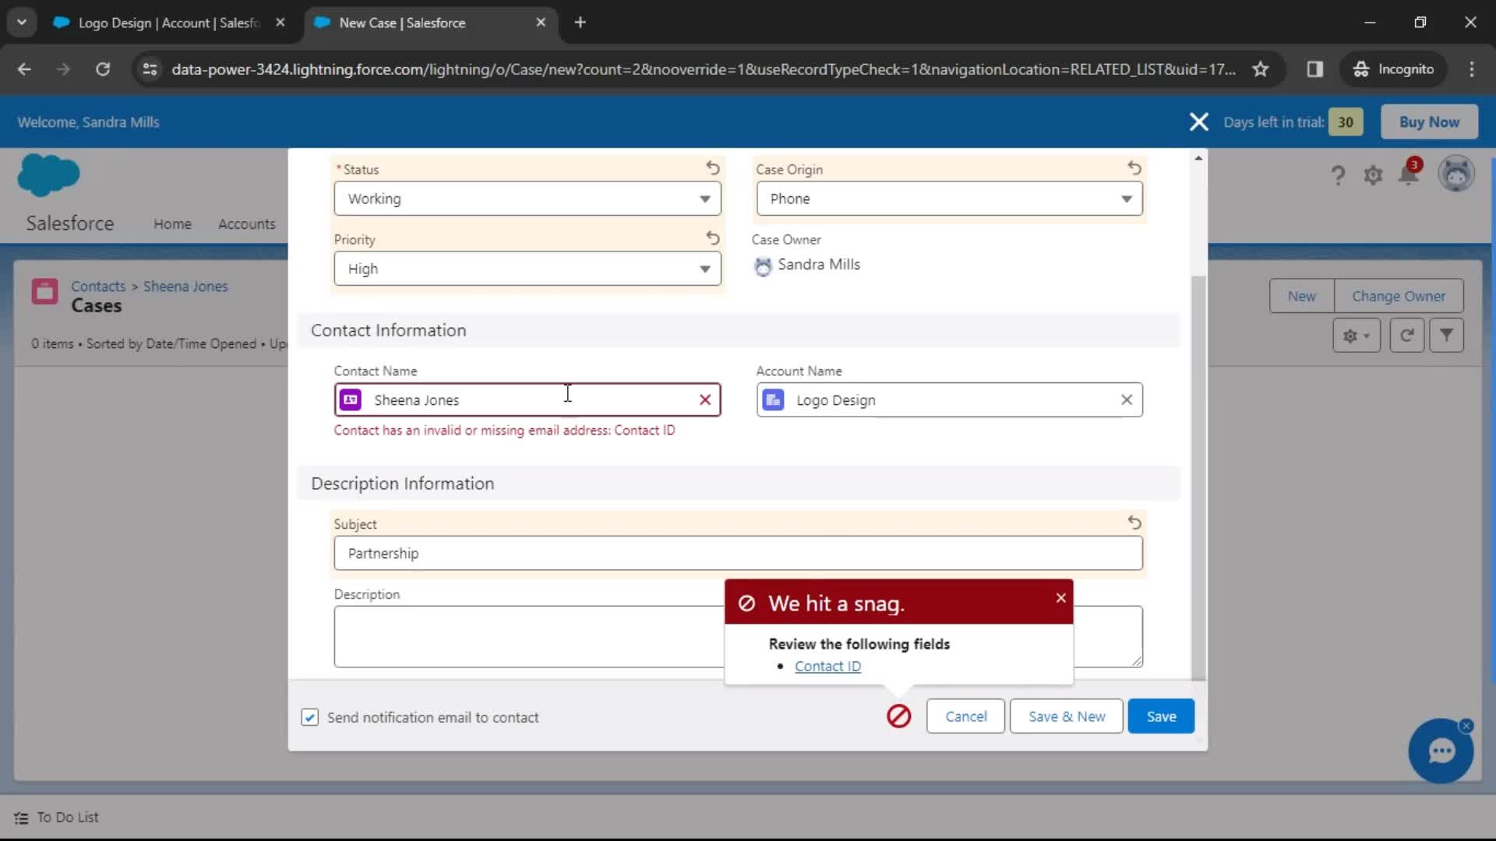Viewport: 1496px width, 841px height.
Task: Click the Salesforce cloud logo
Action: [x=48, y=175]
